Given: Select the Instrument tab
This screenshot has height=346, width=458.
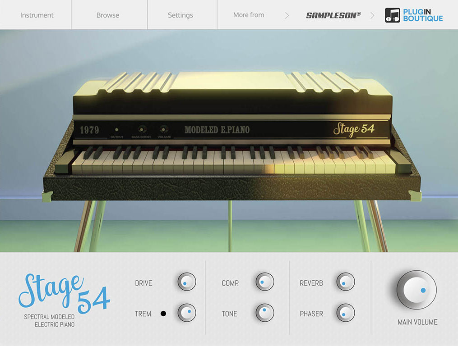Looking at the screenshot, I should click(x=37, y=15).
